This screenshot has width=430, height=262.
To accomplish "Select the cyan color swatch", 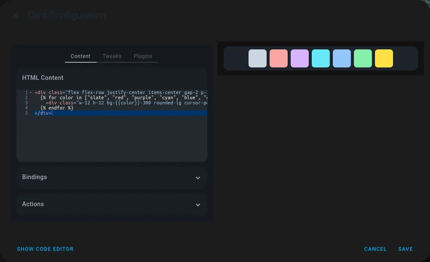I will (x=321, y=58).
